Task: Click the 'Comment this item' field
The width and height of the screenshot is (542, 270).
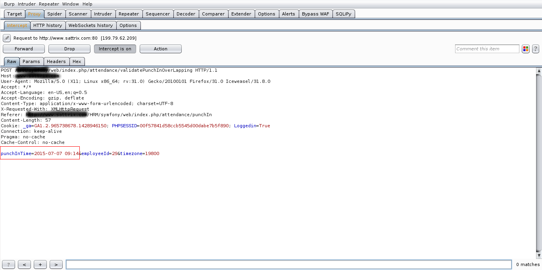Action: click(x=487, y=49)
